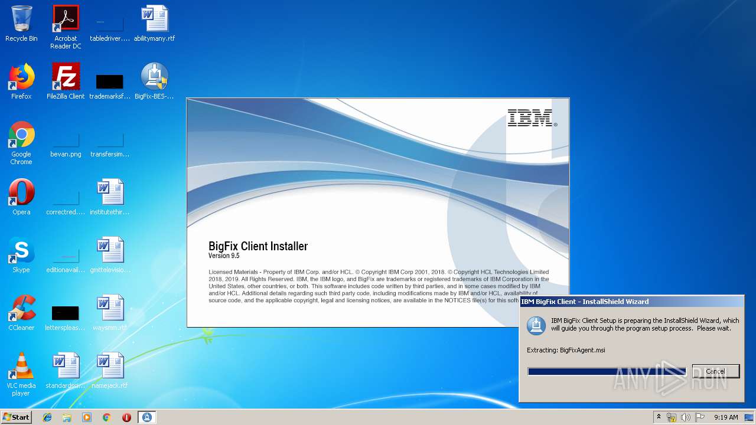This screenshot has height=425, width=756.
Task: Launch Firefox from desktop
Action: click(x=21, y=81)
